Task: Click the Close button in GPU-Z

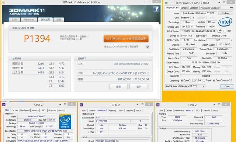Action: pyautogui.click(x=227, y=86)
